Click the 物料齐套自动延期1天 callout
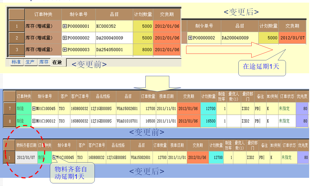The image size is (316, 186). click(x=72, y=173)
